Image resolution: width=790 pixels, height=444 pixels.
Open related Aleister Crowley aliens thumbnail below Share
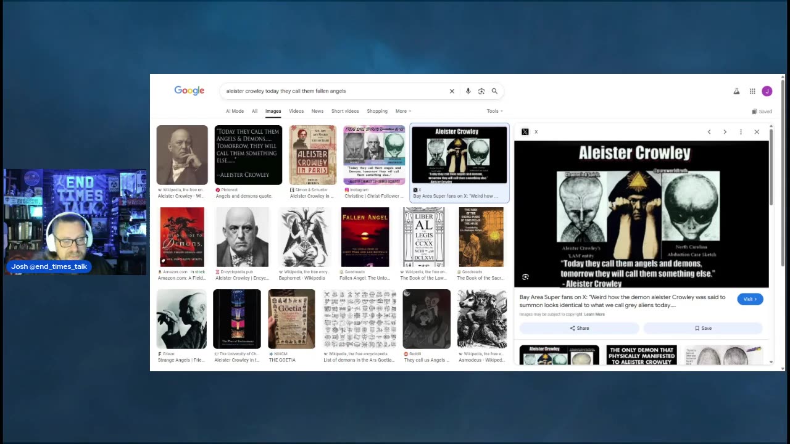[x=559, y=355]
